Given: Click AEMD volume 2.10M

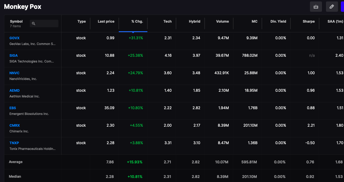Looking at the screenshot, I should (x=223, y=91).
